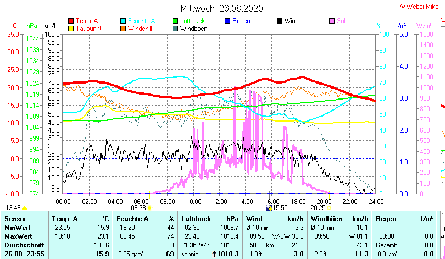Click the blue Regen legend swatch
Image resolution: width=445 pixels, height=259 pixels.
227,21
